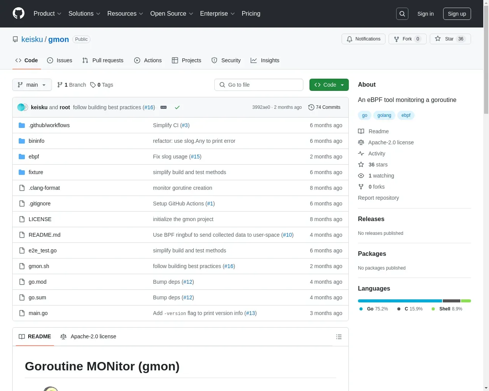This screenshot has width=489, height=391.
Task: Switch to the Projects tab
Action: click(x=186, y=60)
